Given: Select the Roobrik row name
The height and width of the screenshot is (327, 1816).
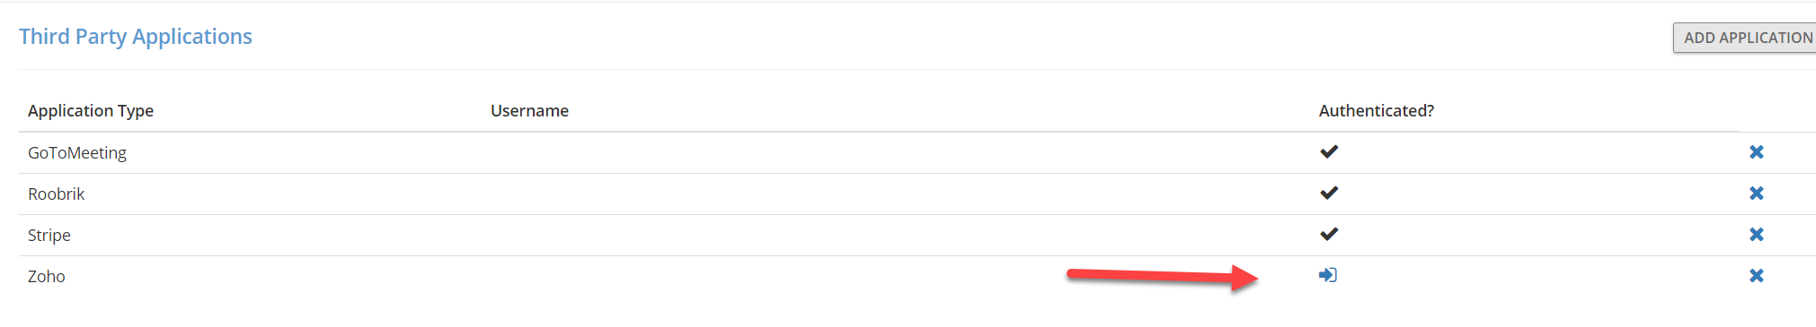Looking at the screenshot, I should [x=57, y=194].
